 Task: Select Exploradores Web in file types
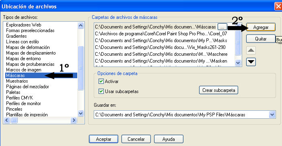tap(24, 25)
